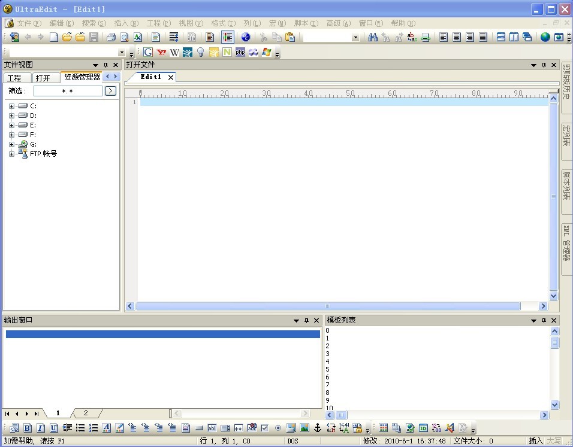This screenshot has width=573, height=447.
Task: Click the PHP search icon
Action: 240,52
